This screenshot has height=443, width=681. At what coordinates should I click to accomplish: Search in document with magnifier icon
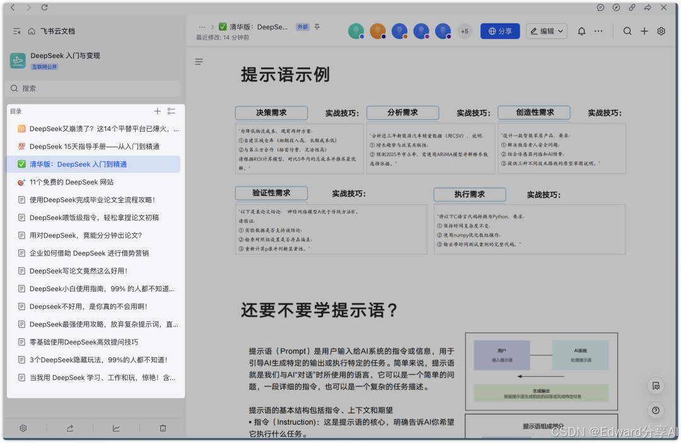627,32
